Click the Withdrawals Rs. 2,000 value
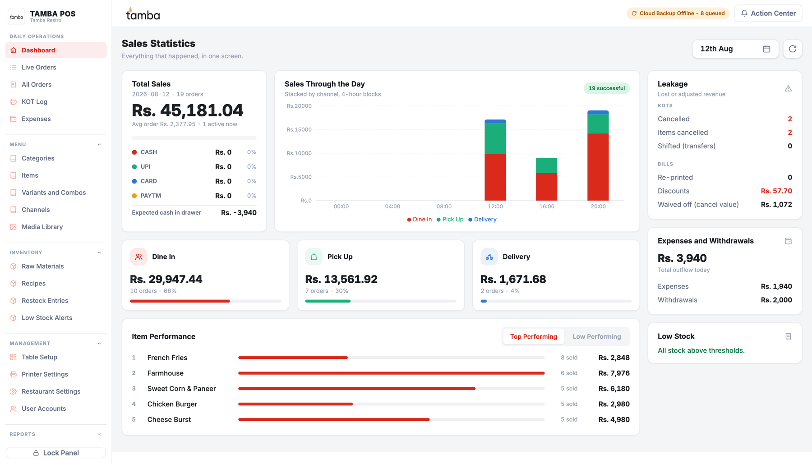 [776, 300]
